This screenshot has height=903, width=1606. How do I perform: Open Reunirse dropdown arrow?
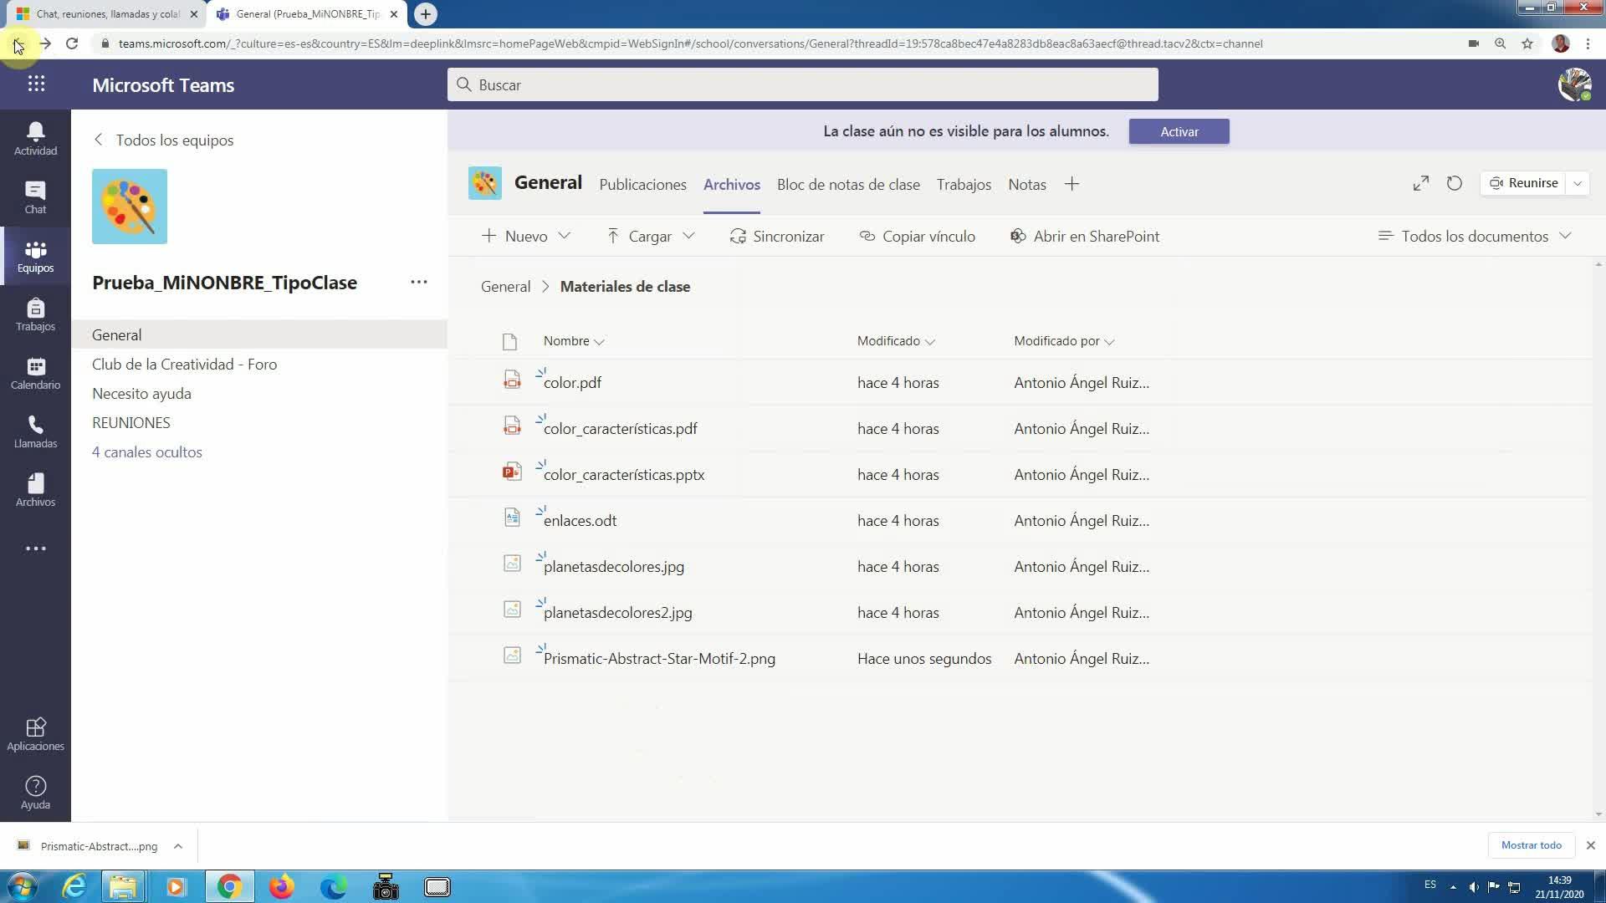tap(1578, 183)
